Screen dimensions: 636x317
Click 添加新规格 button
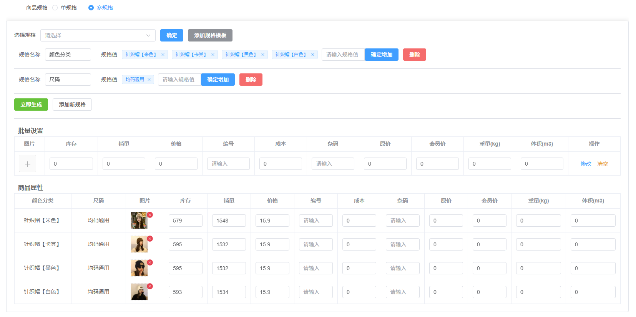72,105
